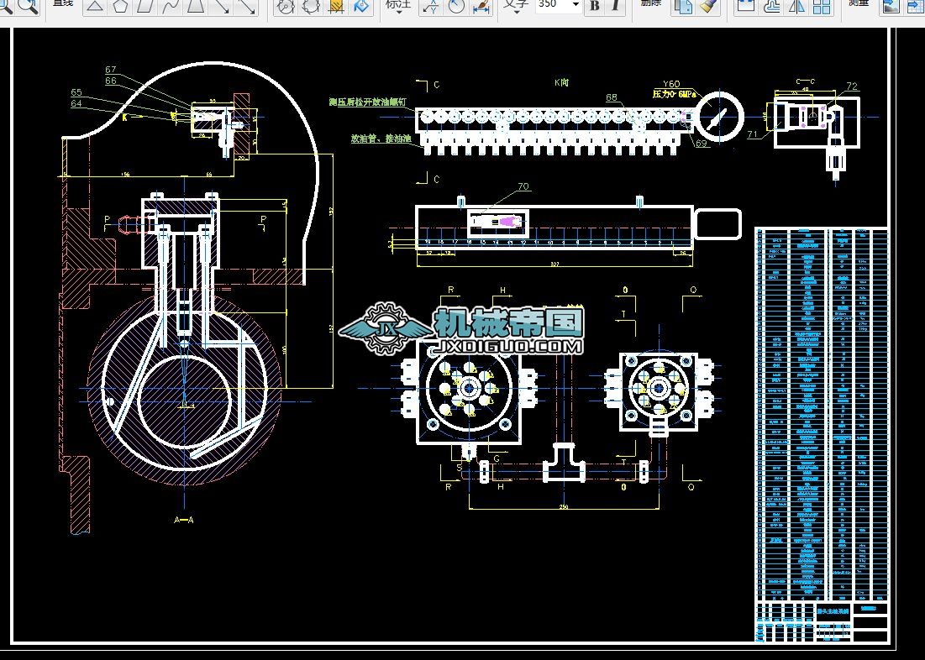Open the 文字 text dropdown
Image resolution: width=925 pixels, height=660 pixels.
tap(516, 5)
